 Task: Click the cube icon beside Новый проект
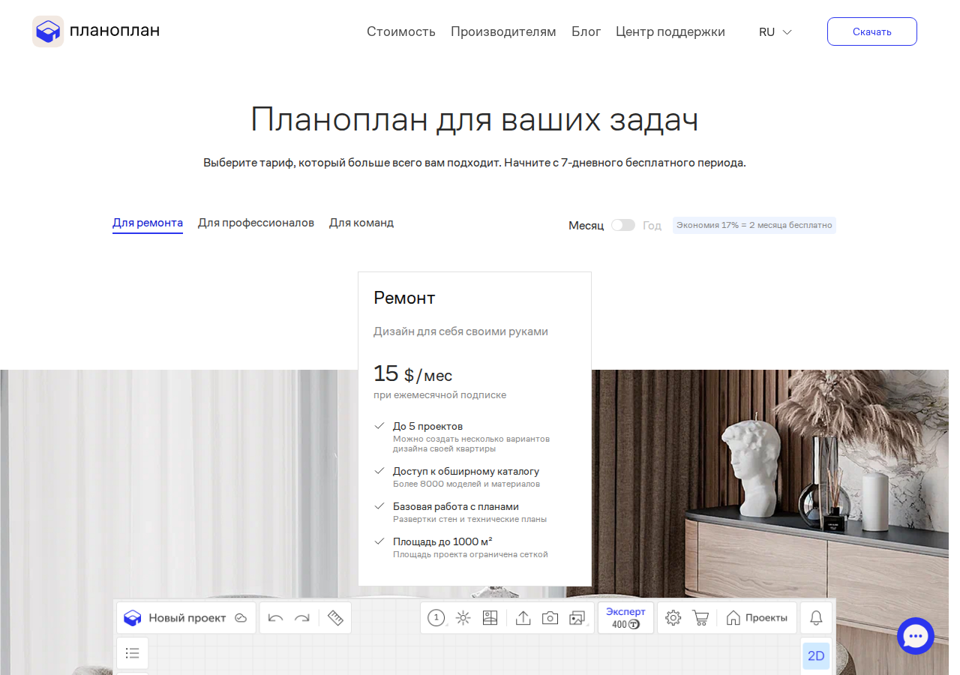tap(133, 618)
